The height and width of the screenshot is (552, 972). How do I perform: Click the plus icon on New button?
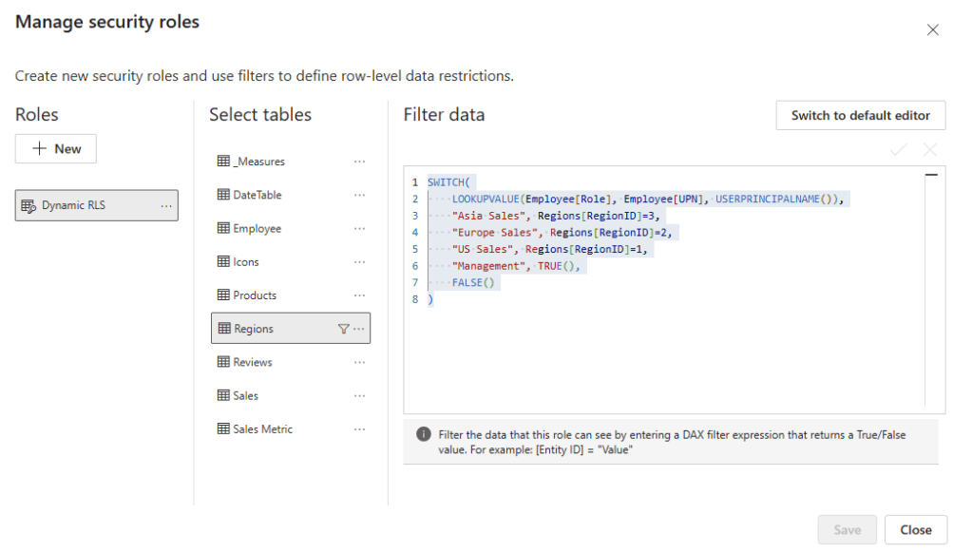40,149
